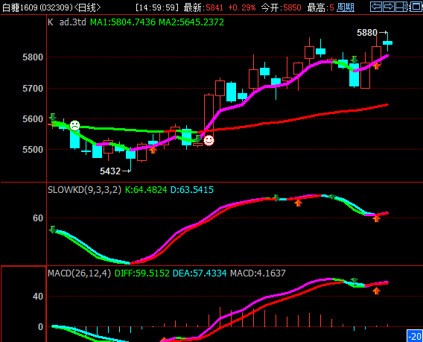Click the latest cyan candlestick near 5880
Image resolution: width=423 pixels, height=342 pixels.
pyautogui.click(x=388, y=42)
